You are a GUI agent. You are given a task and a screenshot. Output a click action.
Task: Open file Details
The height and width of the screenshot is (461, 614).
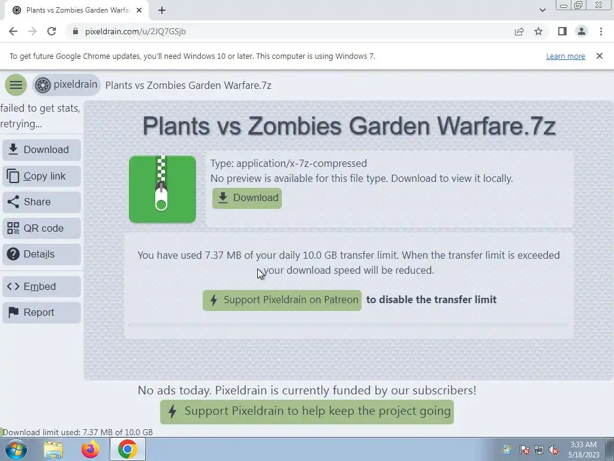click(41, 254)
